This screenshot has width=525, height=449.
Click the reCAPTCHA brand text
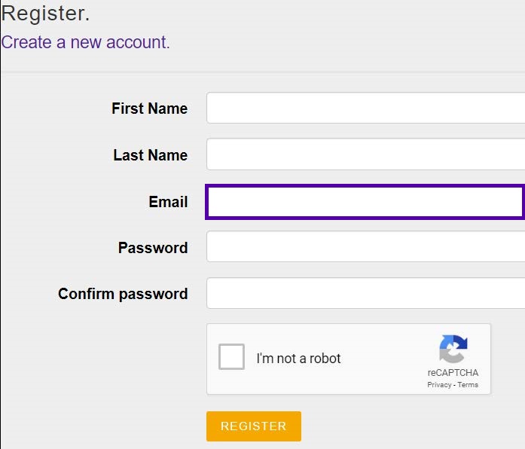click(453, 373)
